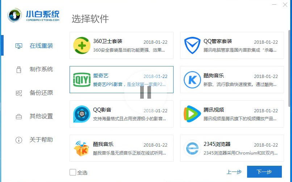The image size is (292, 182).
Task: Click the 2018-01-22 date on 腾讯视频 card
Action: coord(266,111)
